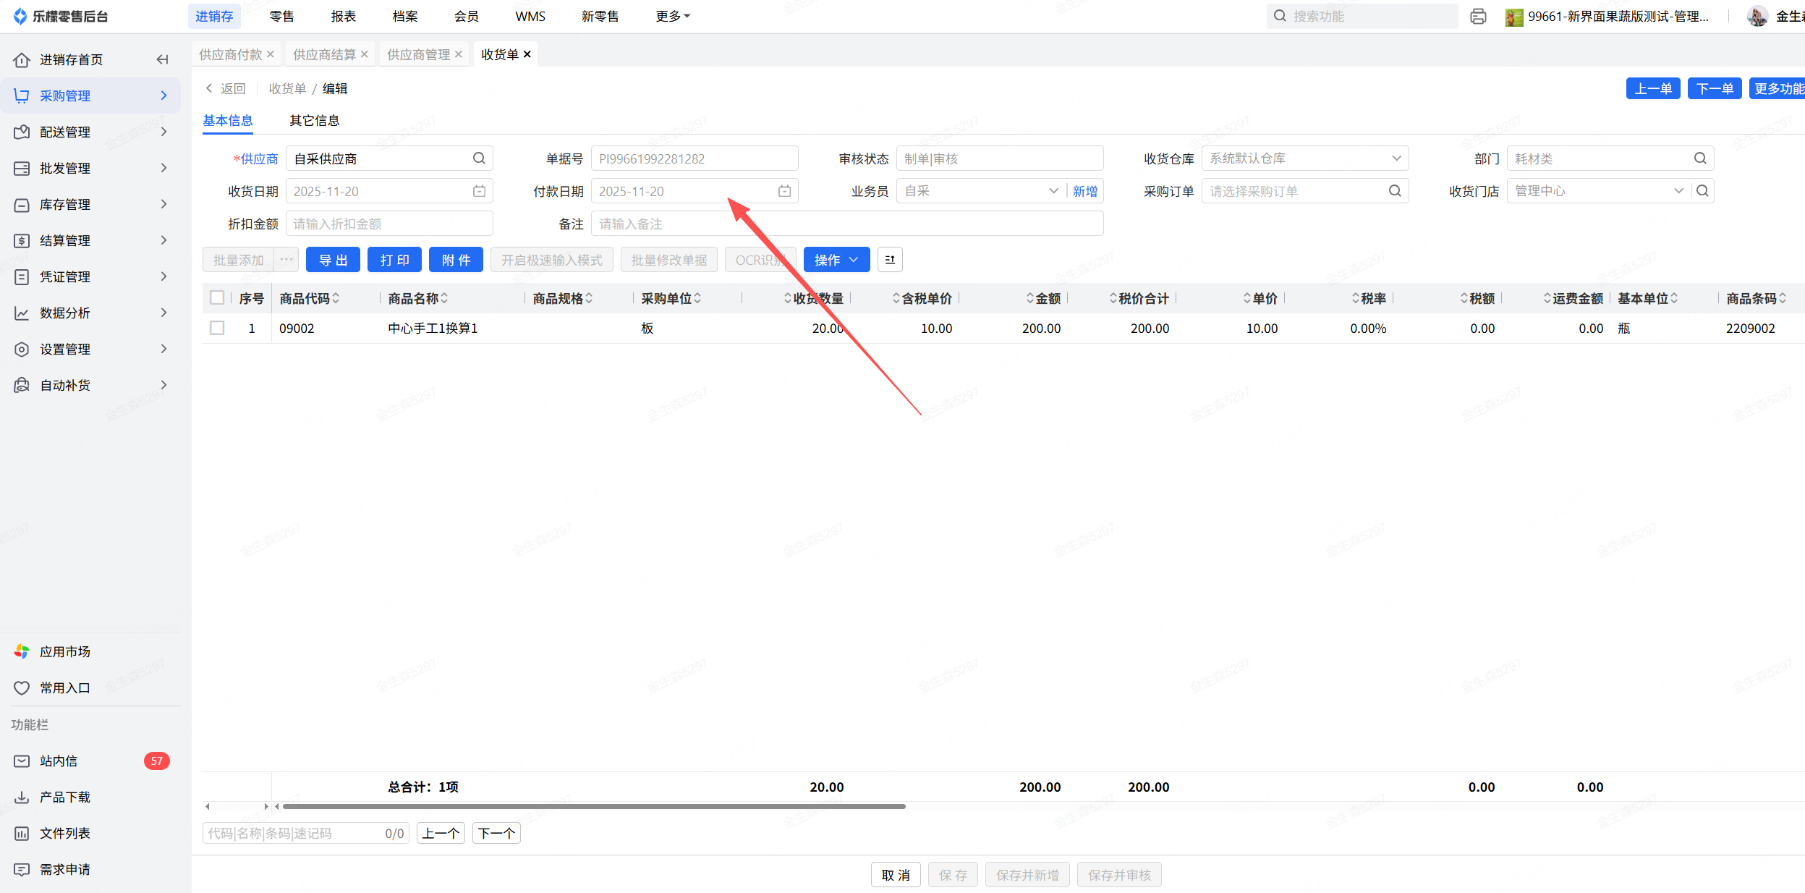Click the printer icon in top bar
Viewport: 1805px width, 893px height.
1478,16
